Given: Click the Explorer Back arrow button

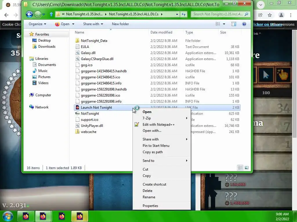Looking at the screenshot, I should [x=29, y=14].
